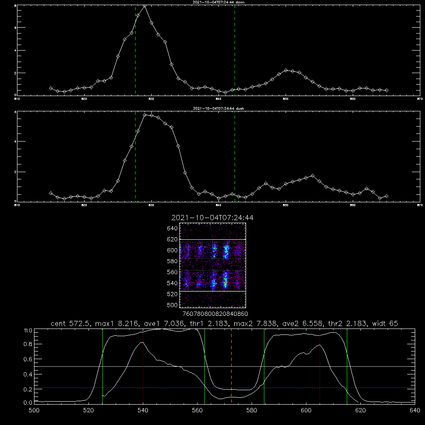Click the dusk plot x-axis label 820
Screen dimensions: 425x425
(x=84, y=205)
